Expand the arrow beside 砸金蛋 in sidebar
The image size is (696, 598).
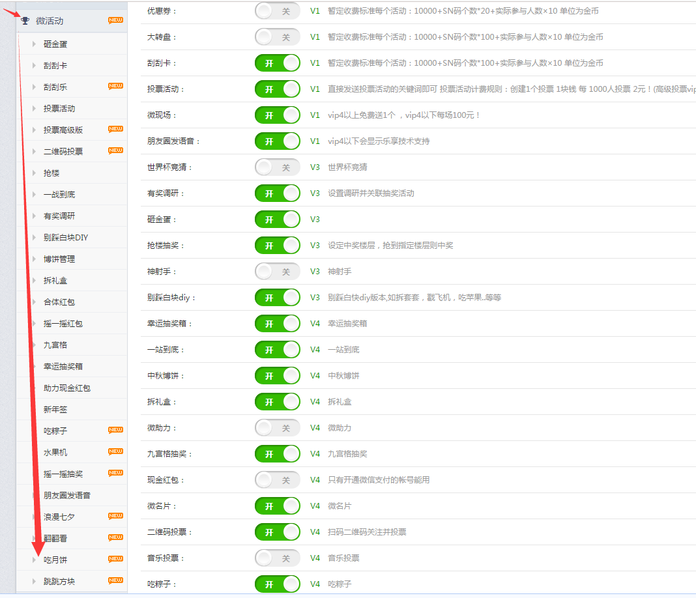[x=34, y=44]
